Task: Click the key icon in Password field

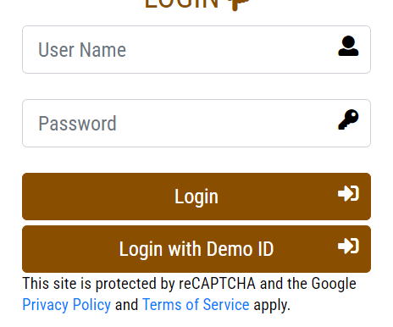Action: pos(348,119)
